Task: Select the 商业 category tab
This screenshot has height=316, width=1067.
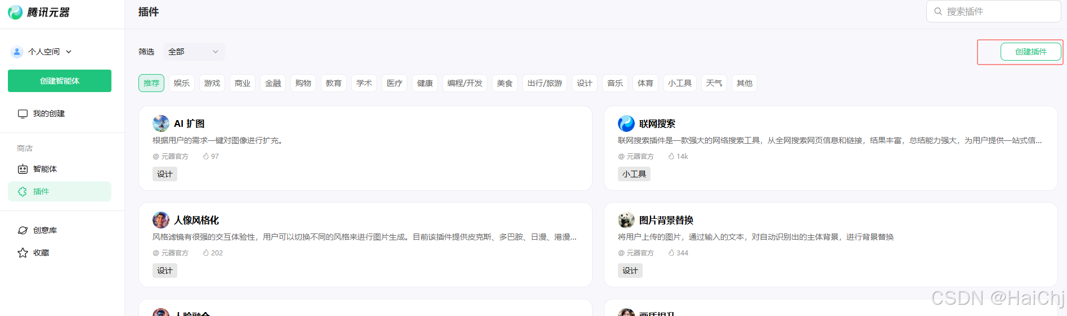Action: [243, 83]
